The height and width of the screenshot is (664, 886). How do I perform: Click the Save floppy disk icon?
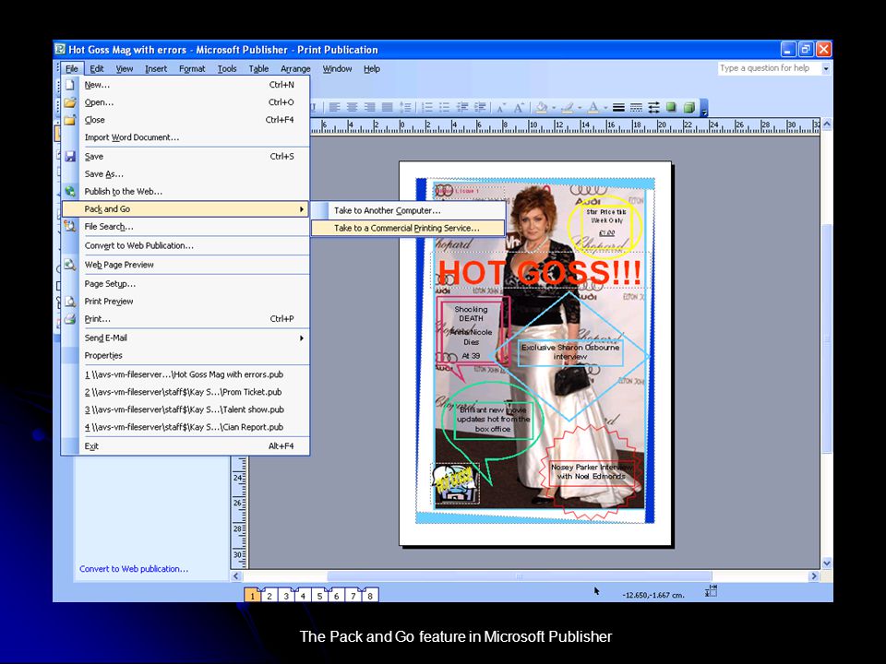pyautogui.click(x=69, y=157)
